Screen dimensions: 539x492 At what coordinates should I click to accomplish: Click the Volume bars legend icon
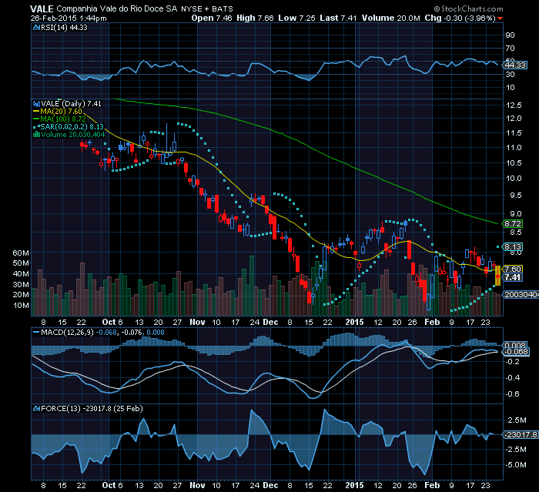pos(36,135)
